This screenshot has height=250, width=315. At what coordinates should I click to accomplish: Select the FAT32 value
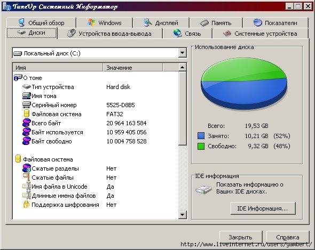coord(115,114)
